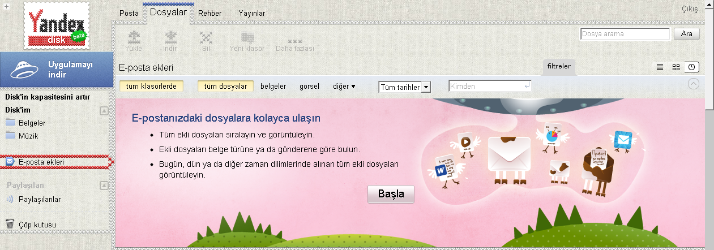Screen dimensions: 714x250
Task: Toggle the tüm dosyalar filter
Action: (x=225, y=87)
